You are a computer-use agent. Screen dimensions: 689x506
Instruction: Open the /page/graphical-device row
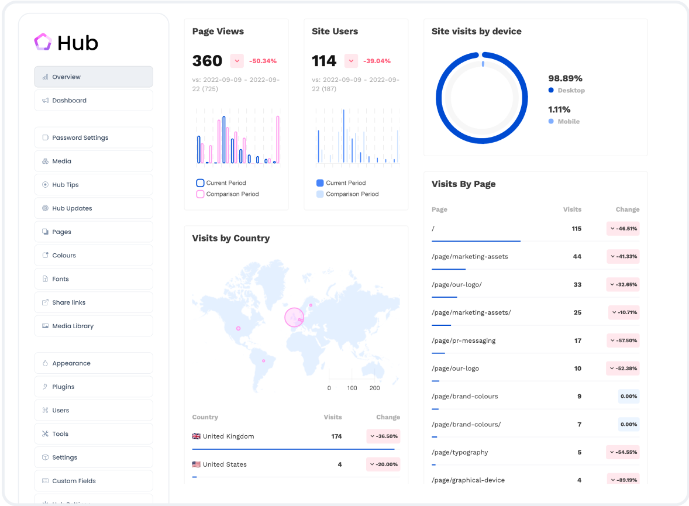(535, 480)
